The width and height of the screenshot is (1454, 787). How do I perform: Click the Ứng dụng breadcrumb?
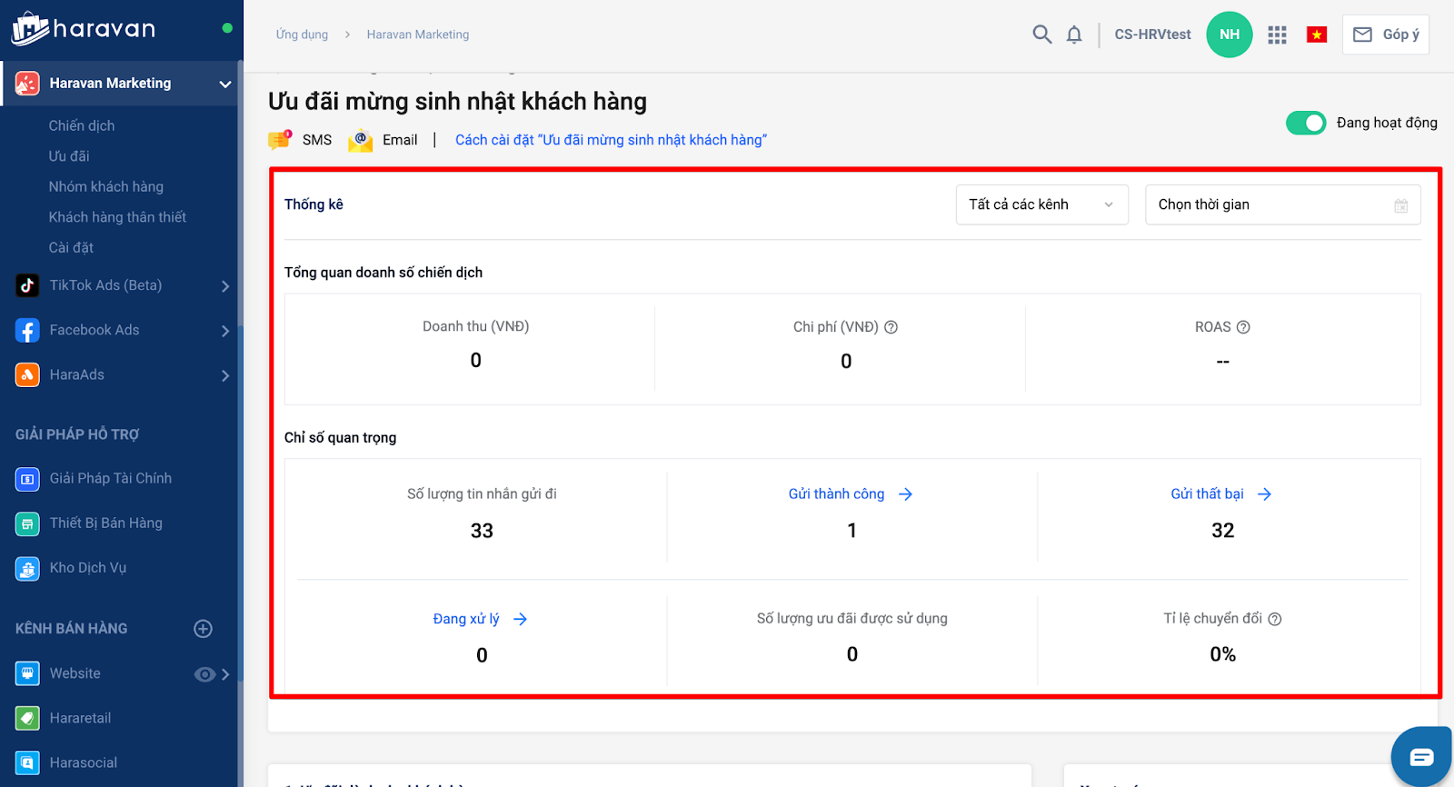click(x=302, y=35)
